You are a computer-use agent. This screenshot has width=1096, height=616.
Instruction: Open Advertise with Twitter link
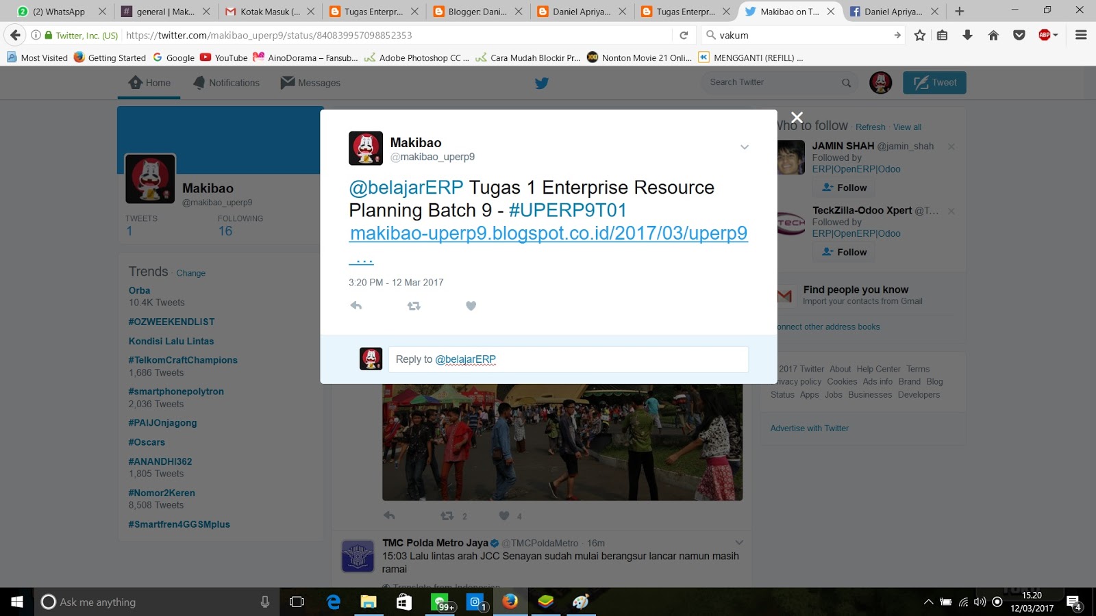pyautogui.click(x=809, y=428)
